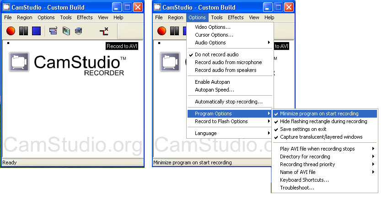The image size is (382, 200).
Task: Open Effects menu in left window
Action: pos(85,17)
